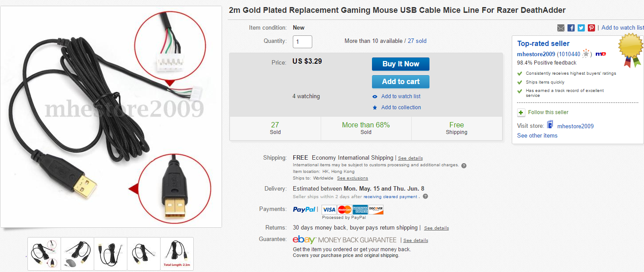Click into the Quantity input field
This screenshot has height=272, width=644.
[303, 42]
